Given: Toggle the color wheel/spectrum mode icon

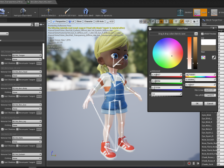Looking at the screenshot, I should pyautogui.click(x=203, y=57).
